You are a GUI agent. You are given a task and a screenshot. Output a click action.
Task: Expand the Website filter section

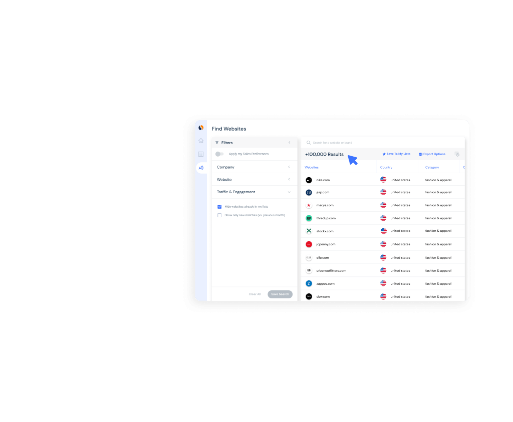click(x=254, y=179)
